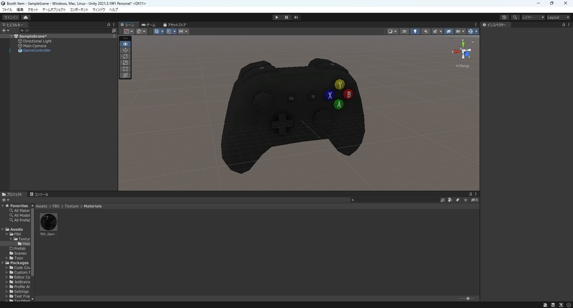Select the Rotate tool in scene toolbar
The width and height of the screenshot is (573, 308).
(x=125, y=57)
